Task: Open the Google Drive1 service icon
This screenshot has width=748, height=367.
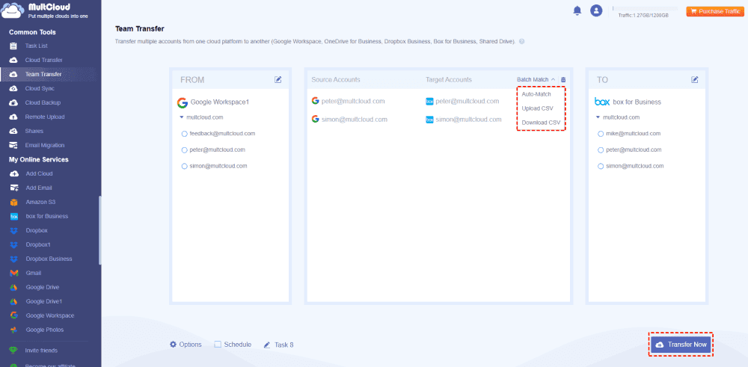Action: click(x=13, y=301)
